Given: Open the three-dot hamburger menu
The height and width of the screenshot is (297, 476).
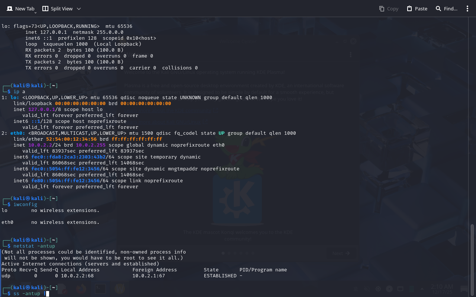Looking at the screenshot, I should tap(467, 9).
